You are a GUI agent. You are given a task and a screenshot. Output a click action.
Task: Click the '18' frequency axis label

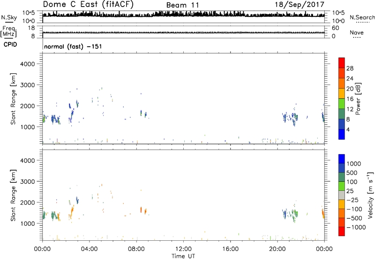point(31,28)
